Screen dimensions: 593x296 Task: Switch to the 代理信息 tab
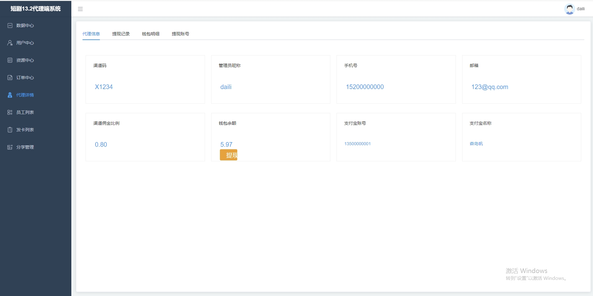point(91,34)
